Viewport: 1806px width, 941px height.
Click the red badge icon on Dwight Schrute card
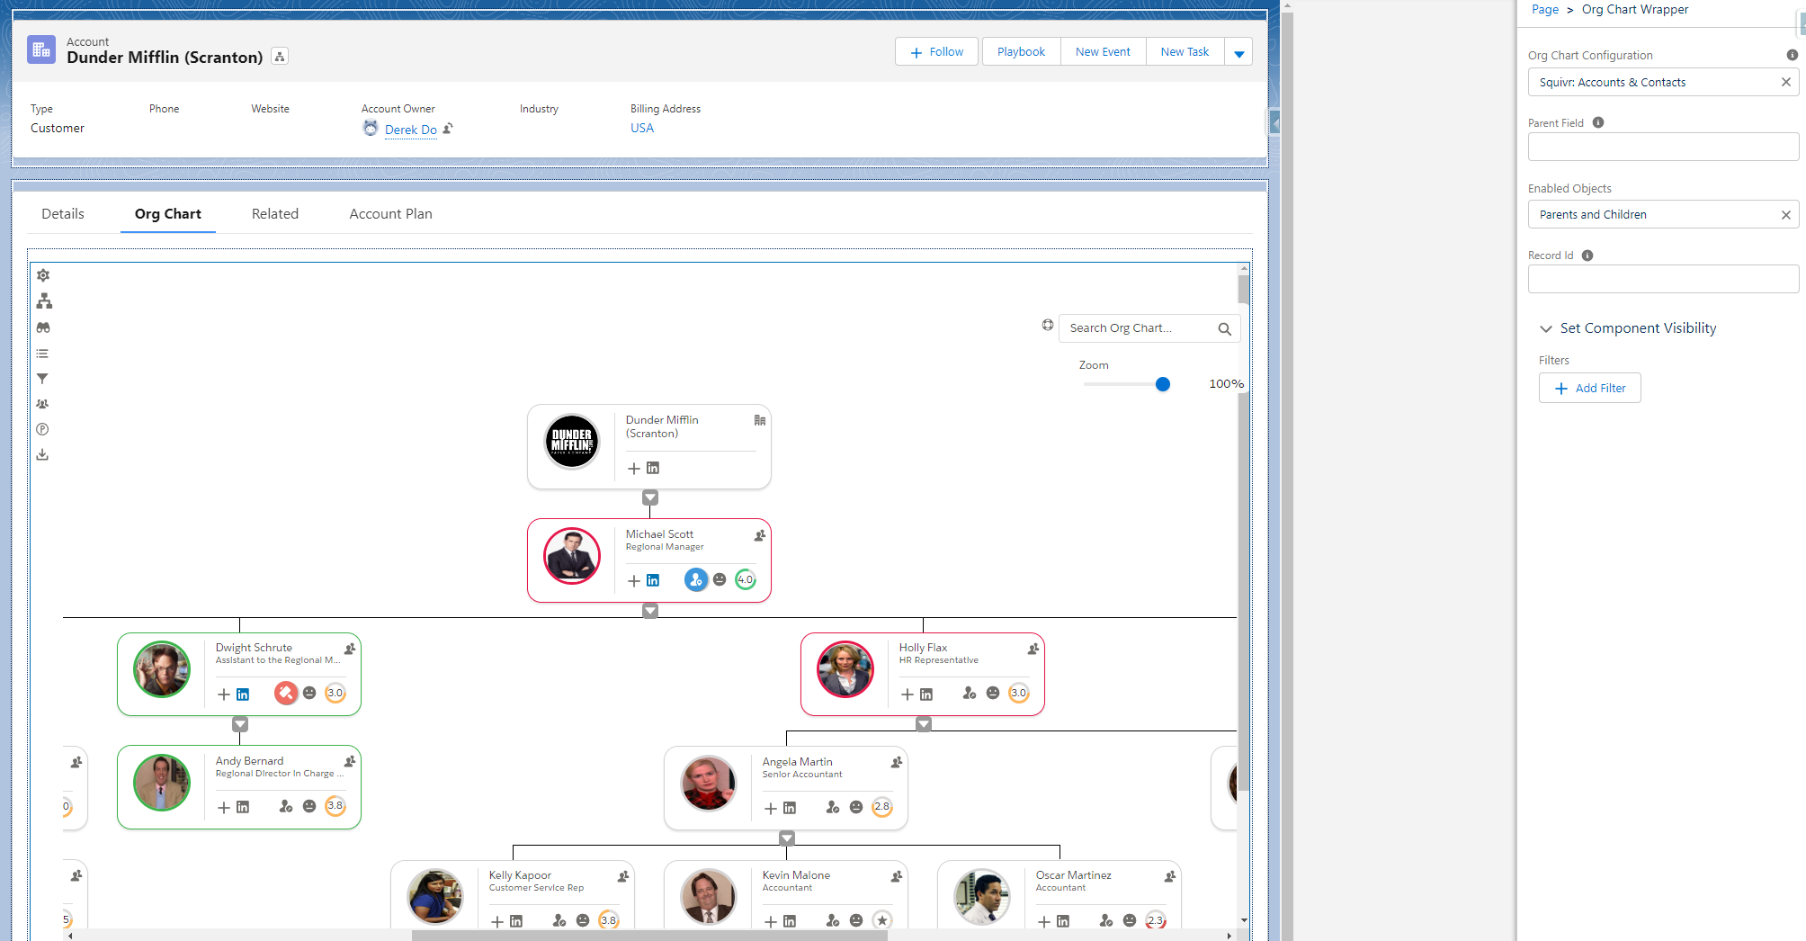[286, 693]
